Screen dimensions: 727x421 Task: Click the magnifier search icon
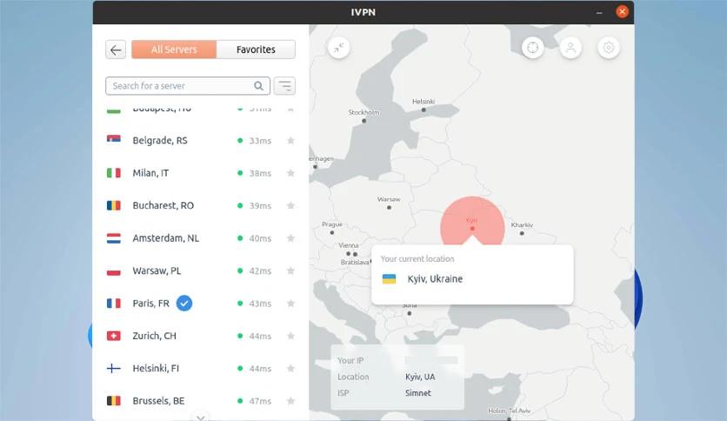pos(259,86)
